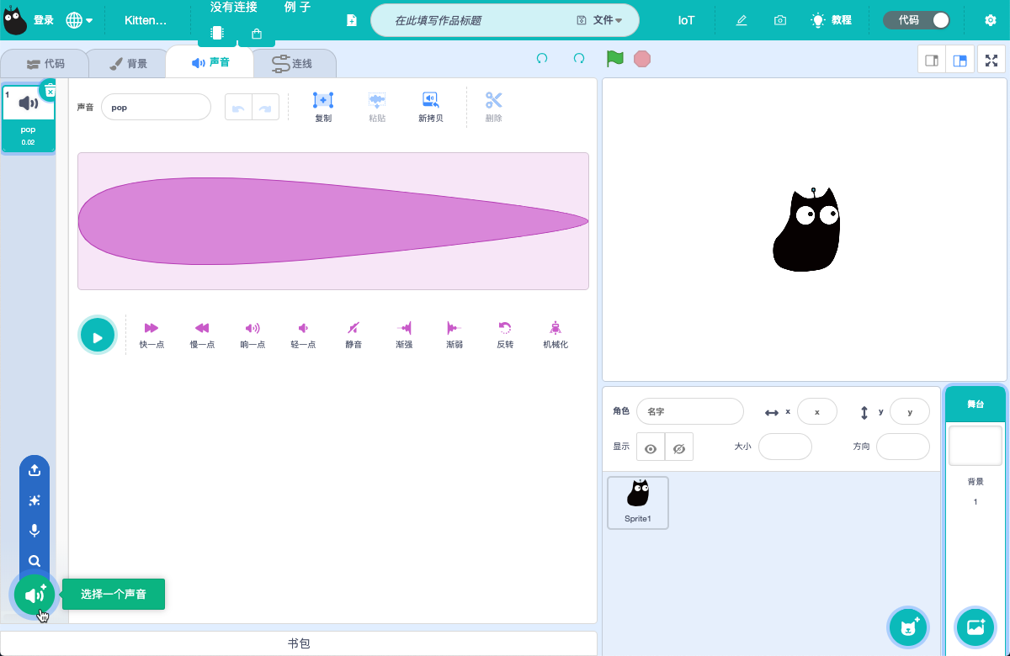Switch to the 连线 wiring tab
The height and width of the screenshot is (656, 1010).
click(293, 63)
